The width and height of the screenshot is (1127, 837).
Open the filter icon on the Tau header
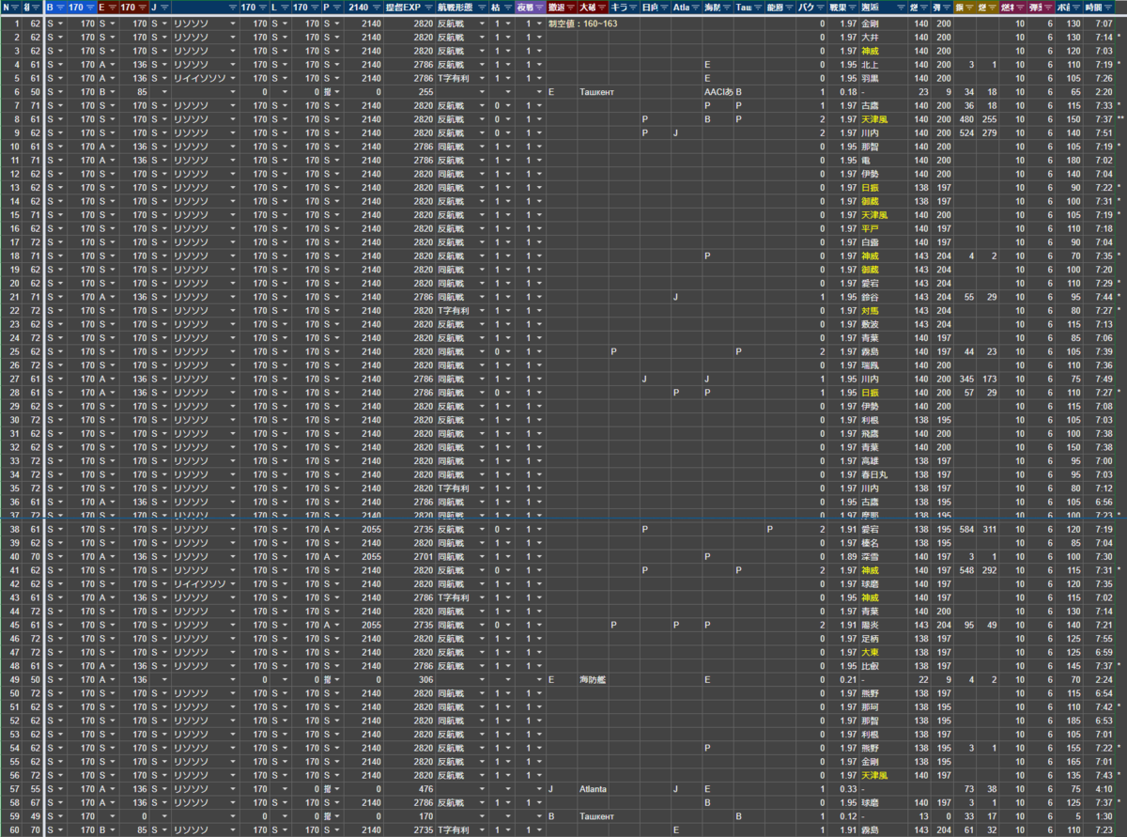(758, 7)
